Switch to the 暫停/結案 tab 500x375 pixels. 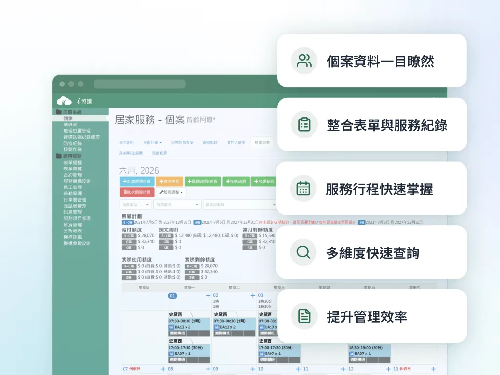[x=236, y=142]
